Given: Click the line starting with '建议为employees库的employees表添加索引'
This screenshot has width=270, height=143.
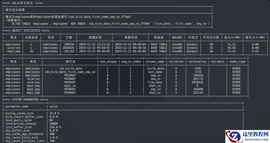Looking at the screenshot, I should [x=68, y=17].
